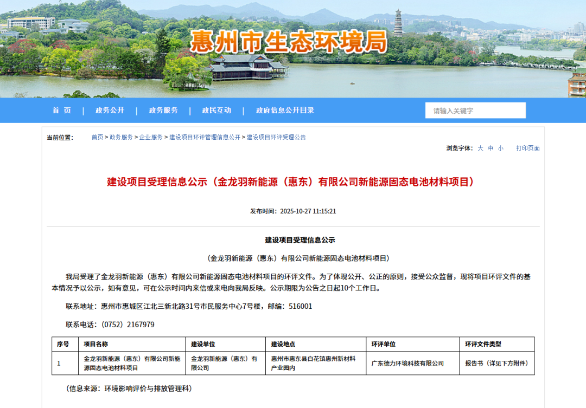Open the 政务服务 navigation menu item
The image size is (586, 408).
pyautogui.click(x=163, y=110)
